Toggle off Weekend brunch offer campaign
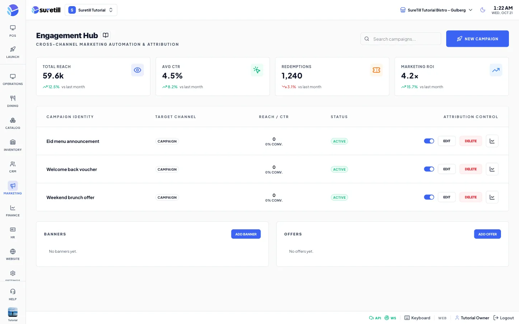519x324 pixels. pos(429,197)
